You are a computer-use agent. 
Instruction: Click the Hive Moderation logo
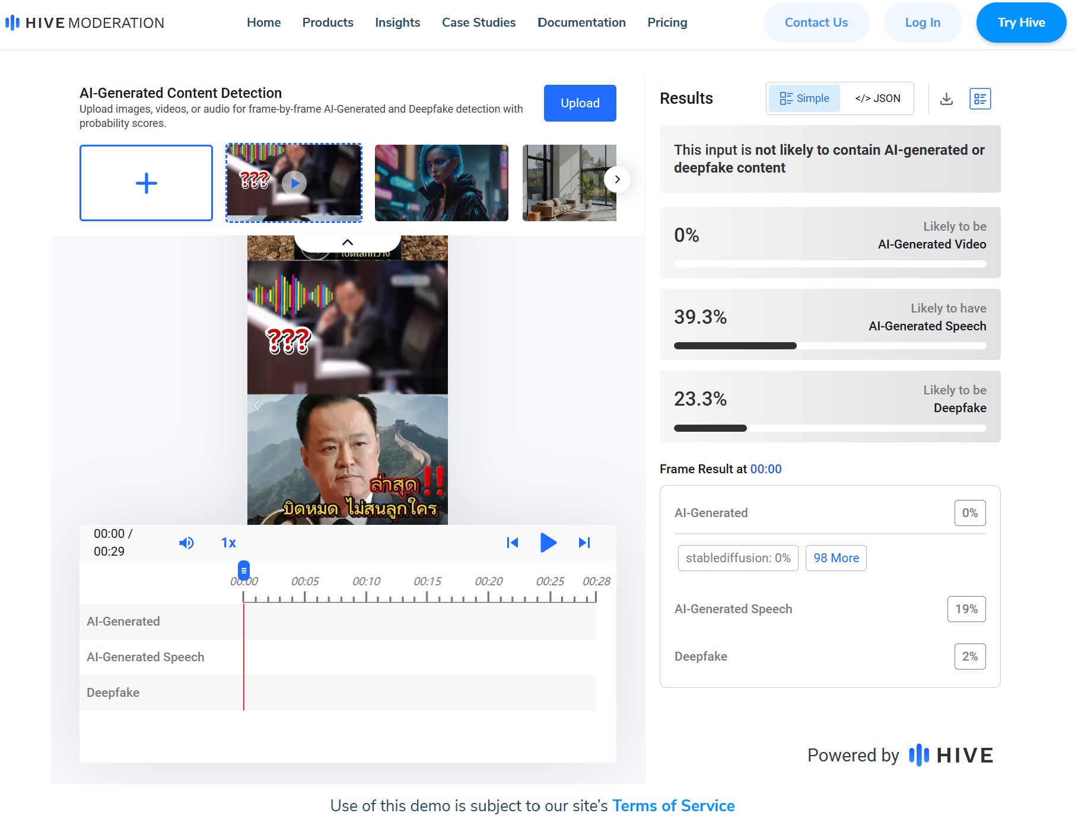(x=84, y=23)
